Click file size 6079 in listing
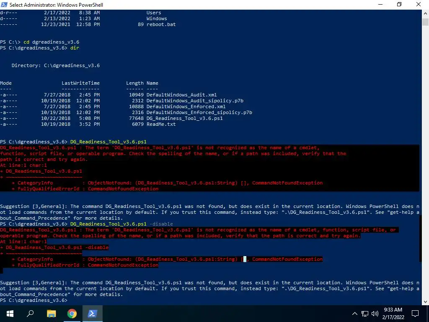The image size is (429, 322). click(x=137, y=124)
